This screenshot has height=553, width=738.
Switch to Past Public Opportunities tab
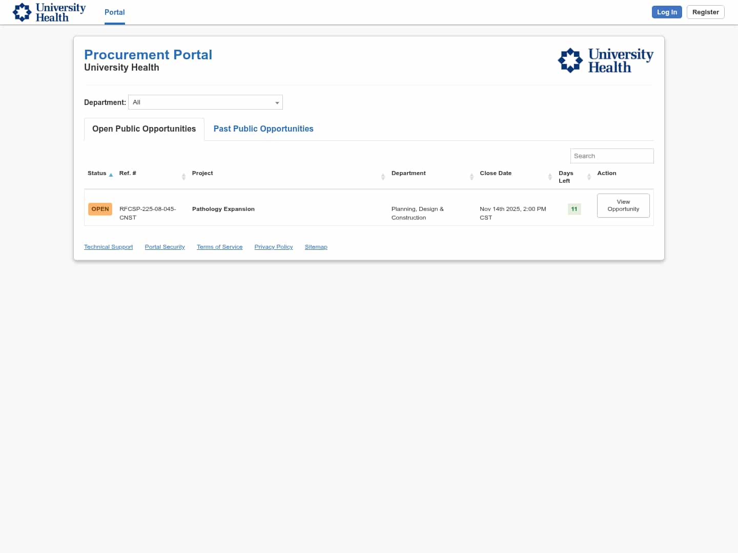click(x=263, y=129)
